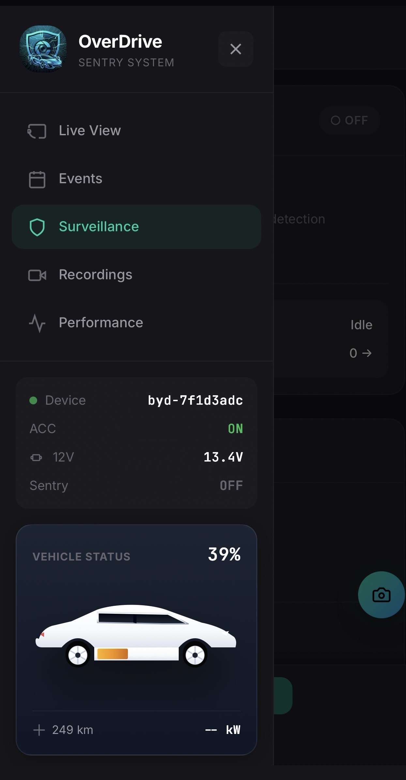Click the 249 km range link
Viewport: 406px width, 780px height.
tap(72, 730)
